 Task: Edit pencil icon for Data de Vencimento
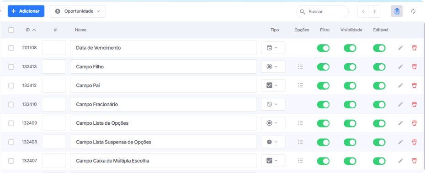click(400, 48)
